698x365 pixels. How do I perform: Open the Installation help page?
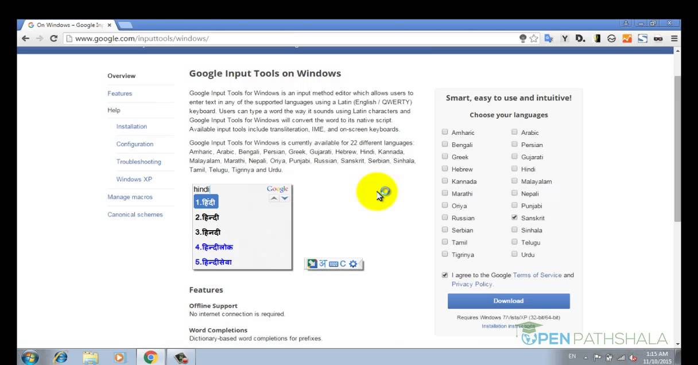point(131,126)
